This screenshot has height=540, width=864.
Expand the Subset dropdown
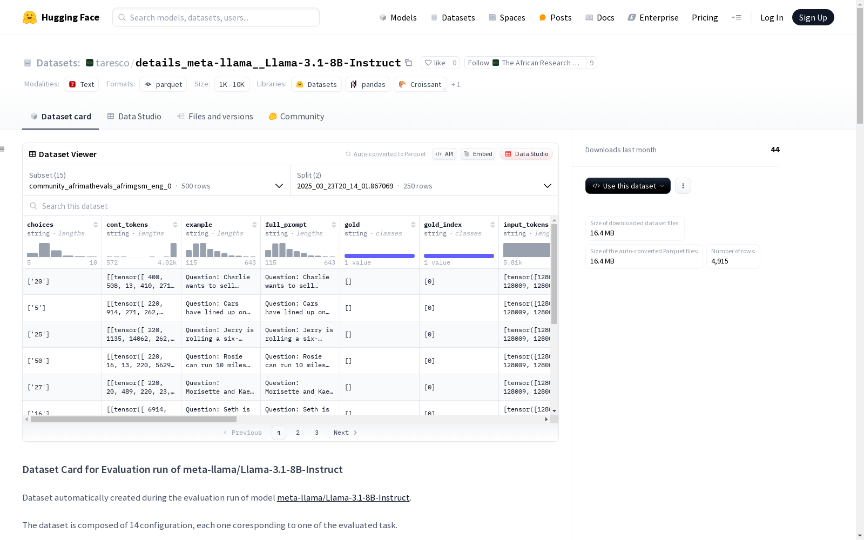point(157,180)
